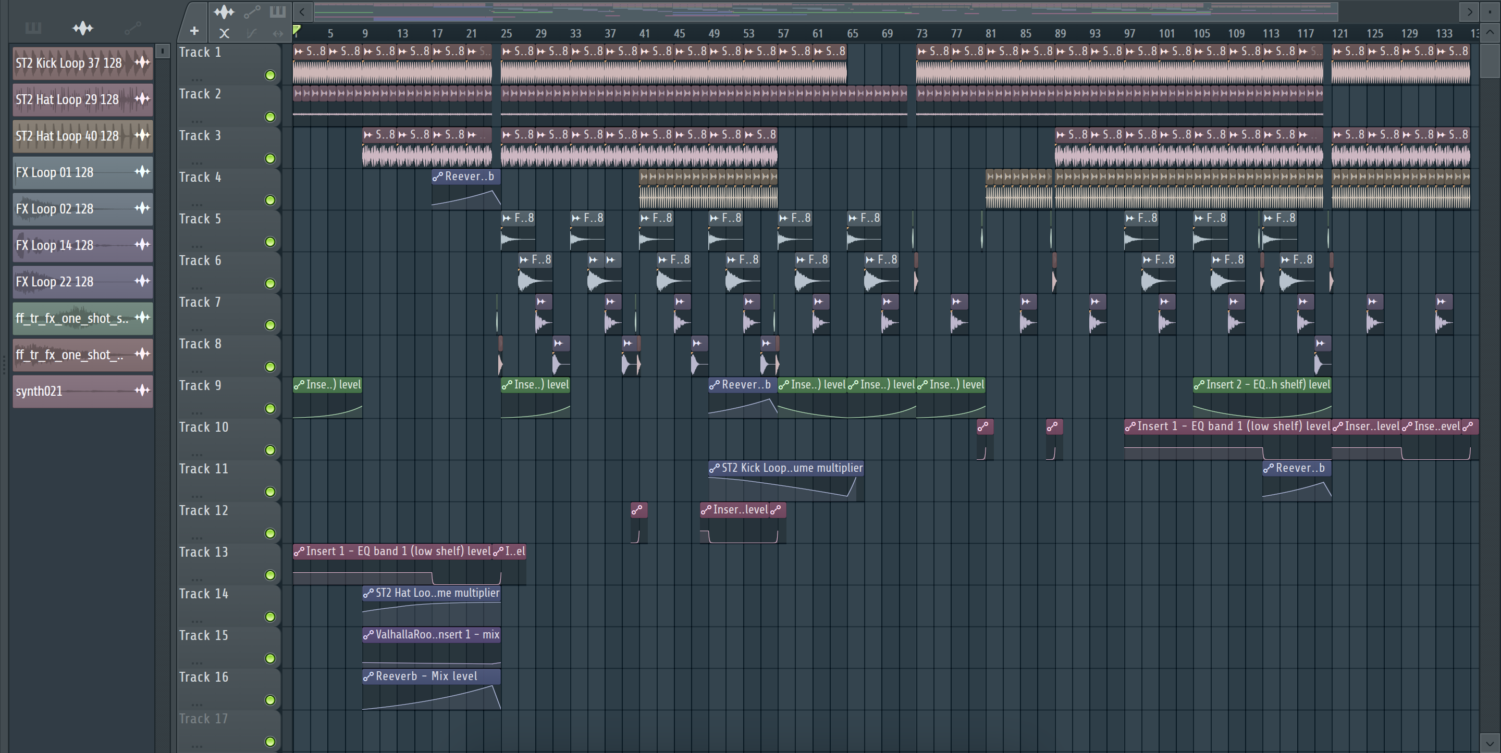
Task: Click waveform icon on FX Loop 14 128
Action: tap(142, 245)
